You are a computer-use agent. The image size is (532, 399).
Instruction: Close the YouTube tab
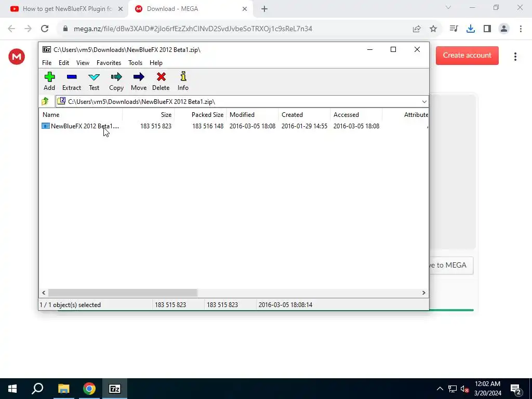click(x=121, y=9)
